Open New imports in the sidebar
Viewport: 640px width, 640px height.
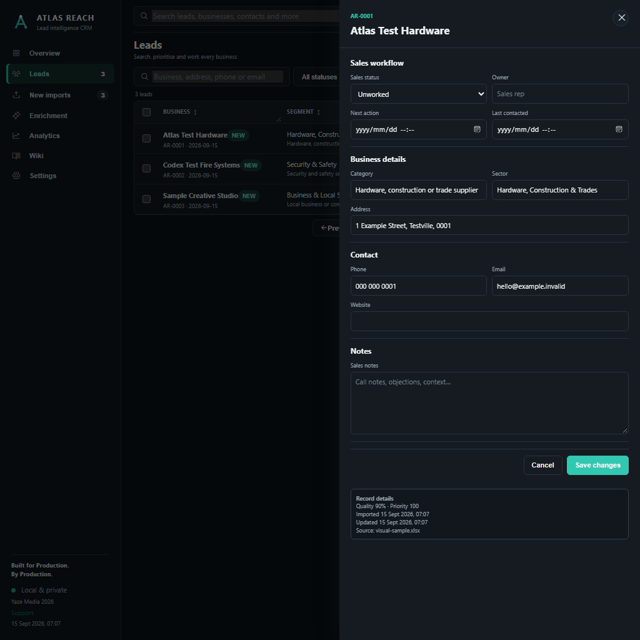tap(61, 95)
